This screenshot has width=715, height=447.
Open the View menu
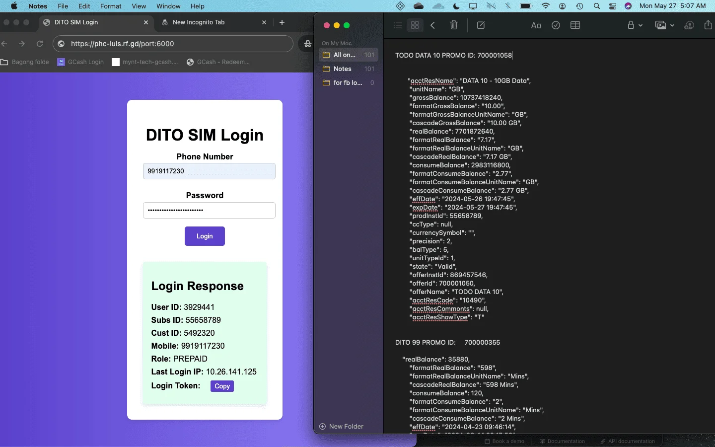(139, 6)
